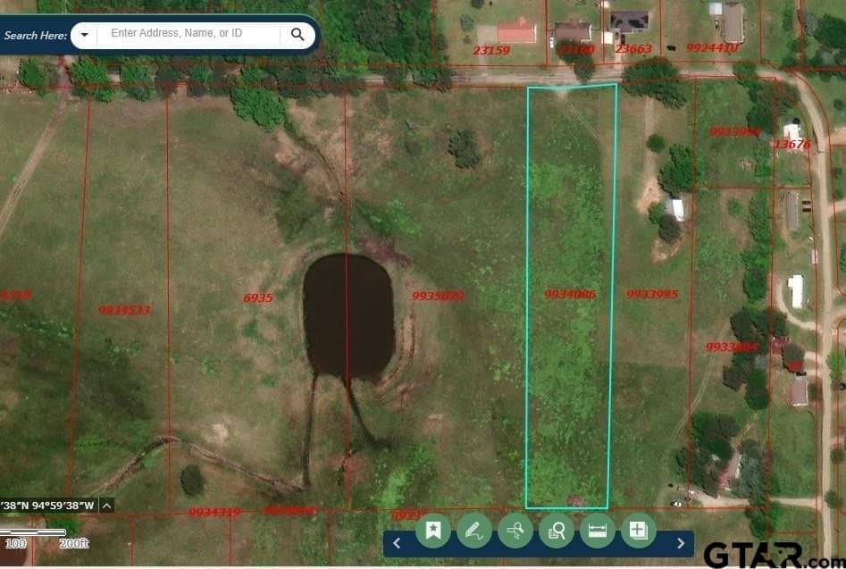The image size is (846, 569).
Task: Open the Bookmarks tool in bottom toolbar
Action: tap(433, 531)
